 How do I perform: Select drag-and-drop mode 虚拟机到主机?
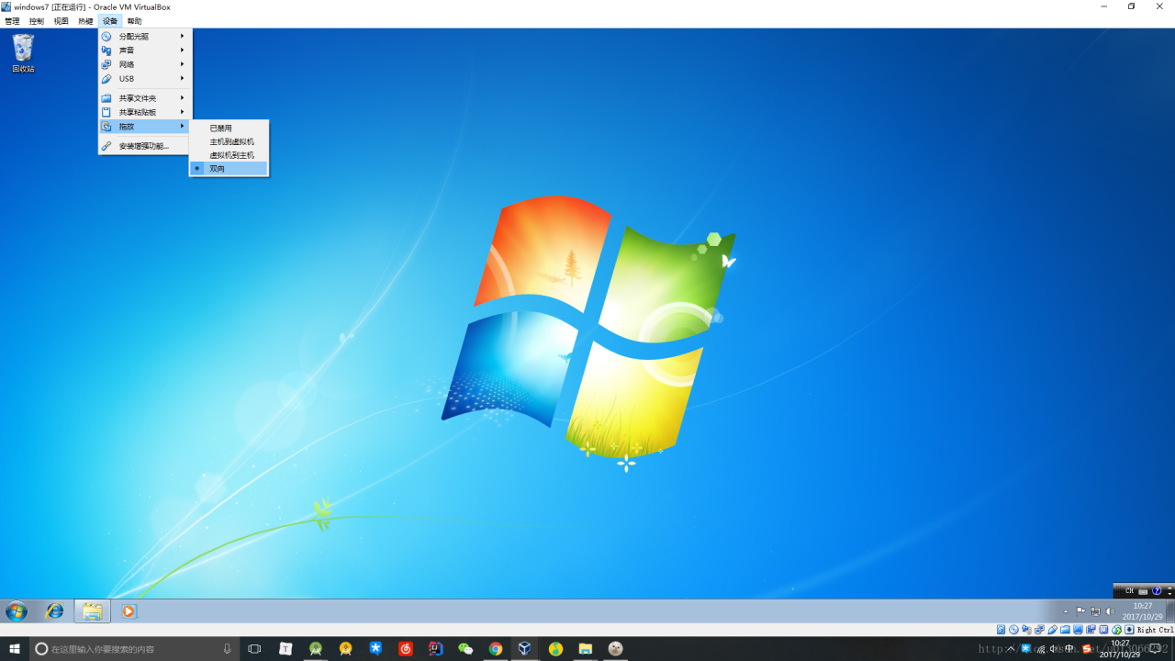click(229, 155)
